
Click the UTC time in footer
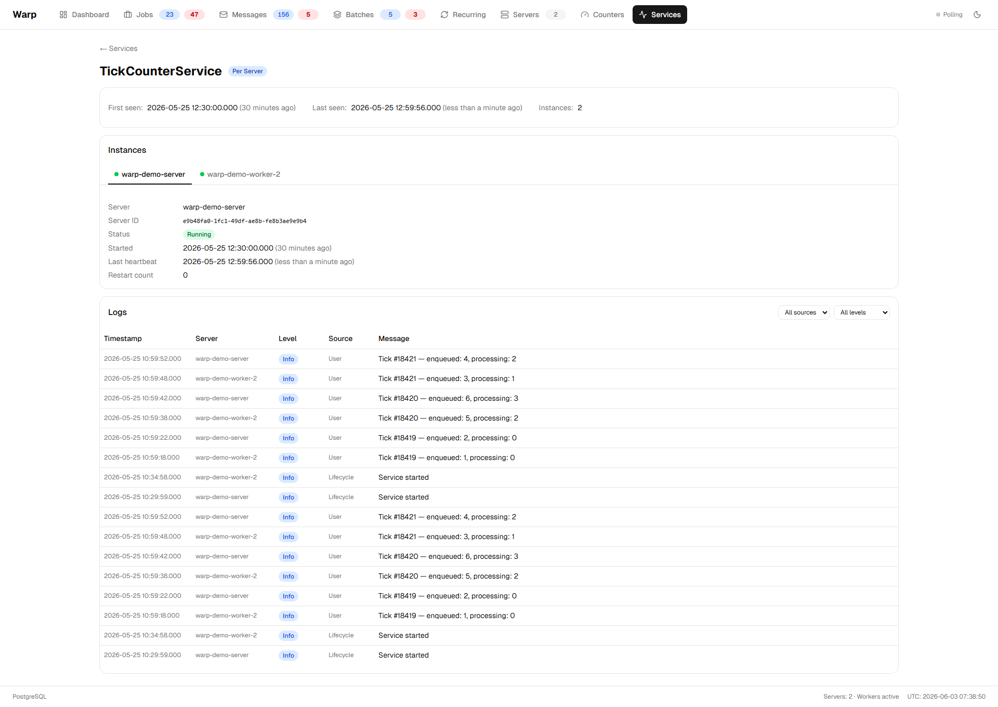(x=946, y=697)
